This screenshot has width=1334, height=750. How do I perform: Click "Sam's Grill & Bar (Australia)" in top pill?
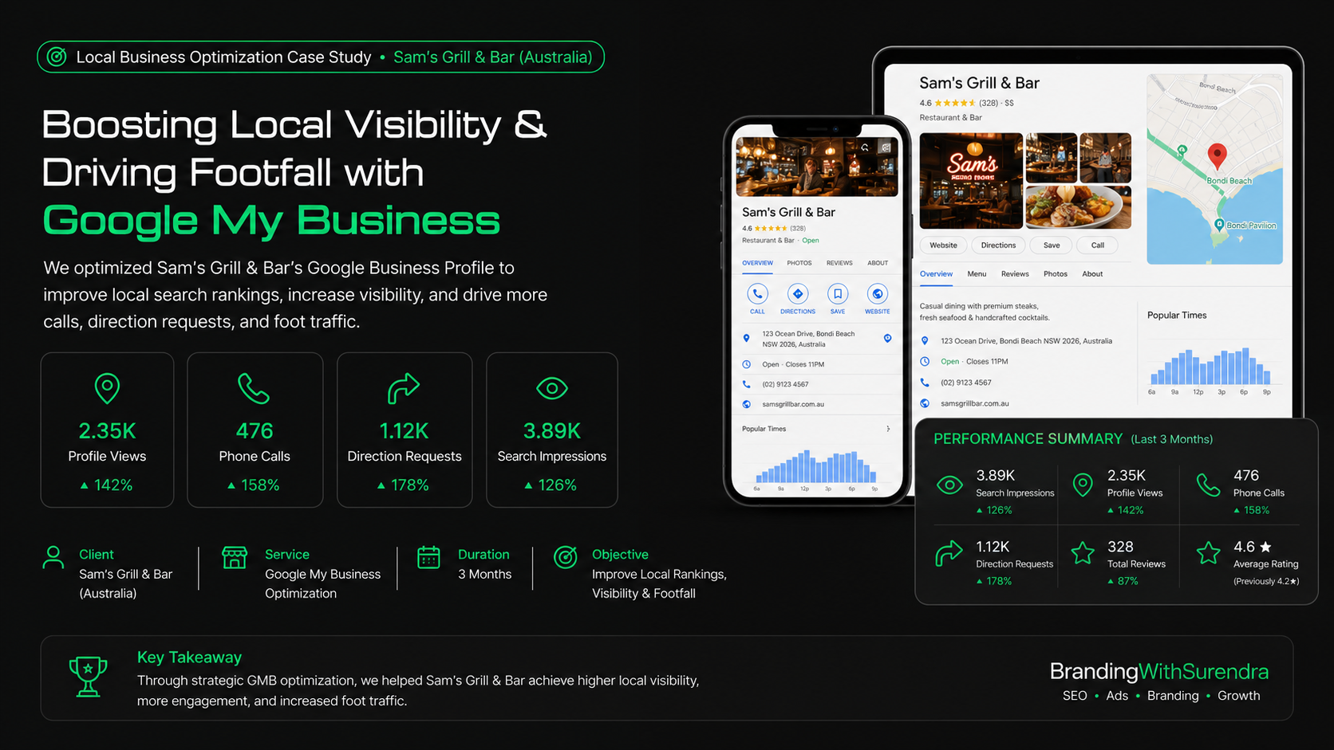coord(493,57)
